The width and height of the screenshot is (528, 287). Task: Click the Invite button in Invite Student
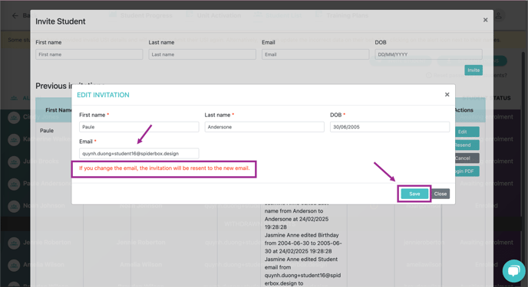coord(474,70)
